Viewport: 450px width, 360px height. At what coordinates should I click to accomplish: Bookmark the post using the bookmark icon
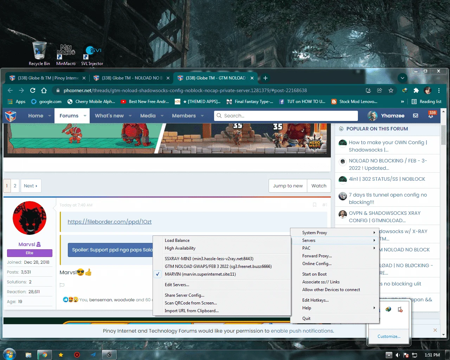[315, 205]
